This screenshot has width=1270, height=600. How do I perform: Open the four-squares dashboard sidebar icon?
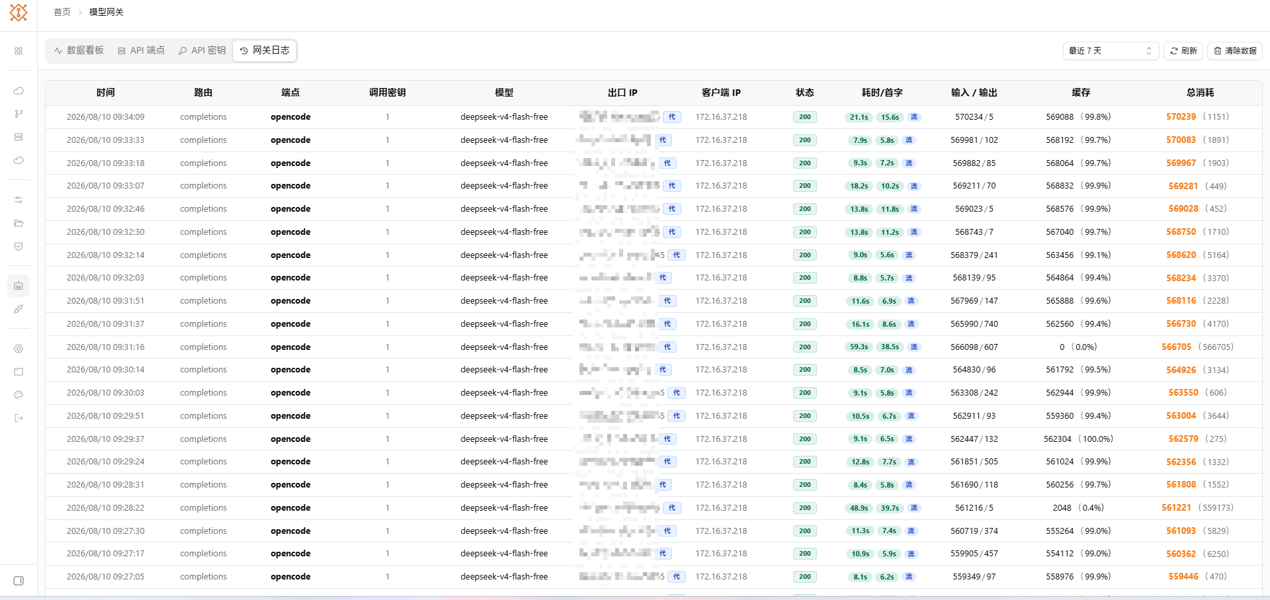[19, 51]
